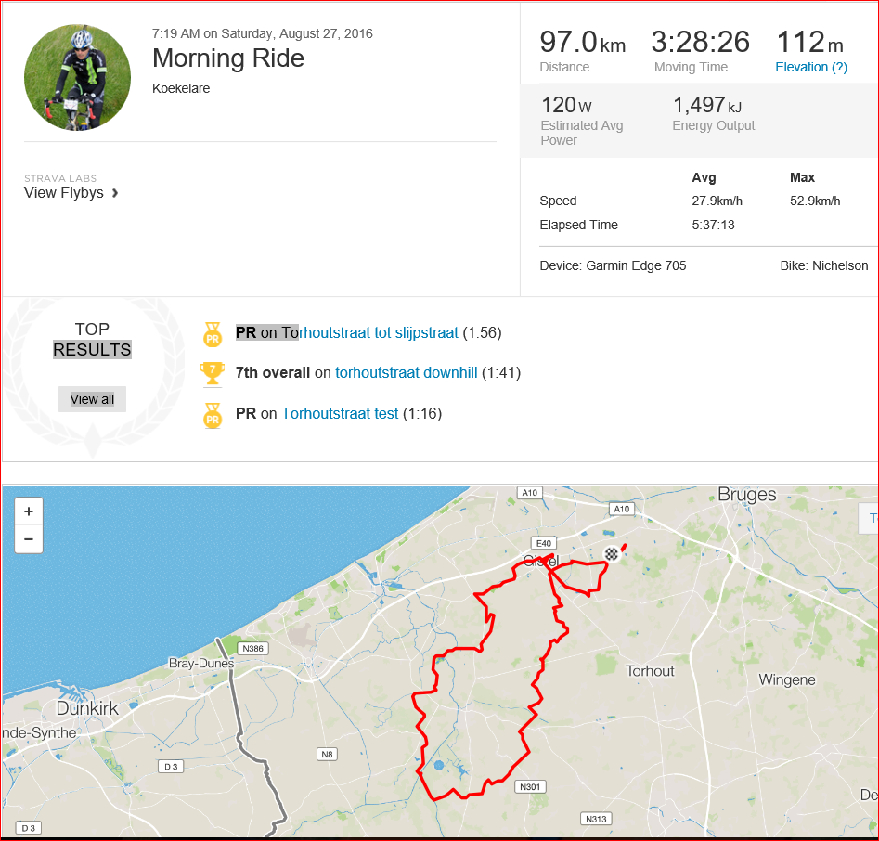The image size is (879, 841).
Task: Click the Dunkirk city label on map
Action: click(x=87, y=708)
